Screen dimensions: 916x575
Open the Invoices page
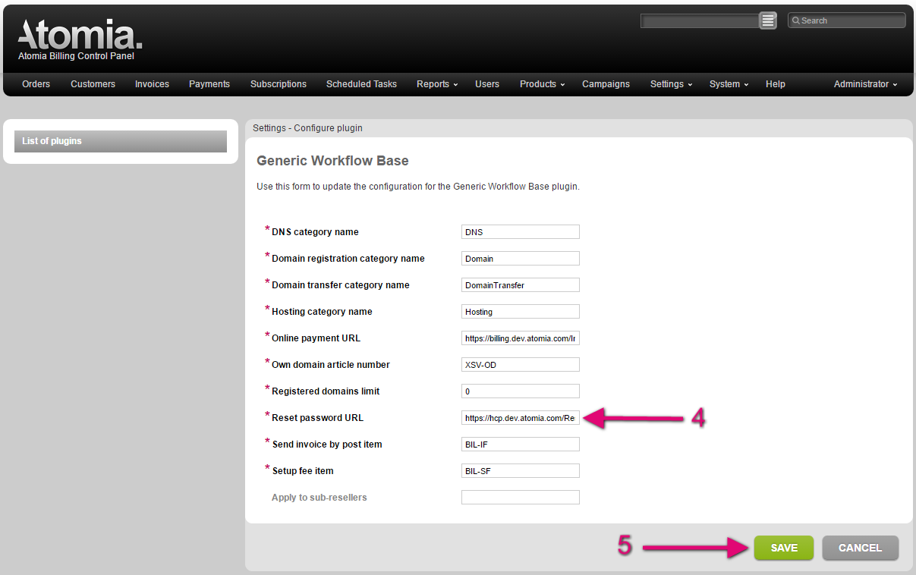(x=152, y=84)
